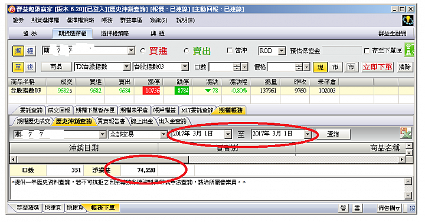Image resolution: width=425 pixels, height=222 pixels.
Task: Click into the 價格 price field
Action: point(281,67)
